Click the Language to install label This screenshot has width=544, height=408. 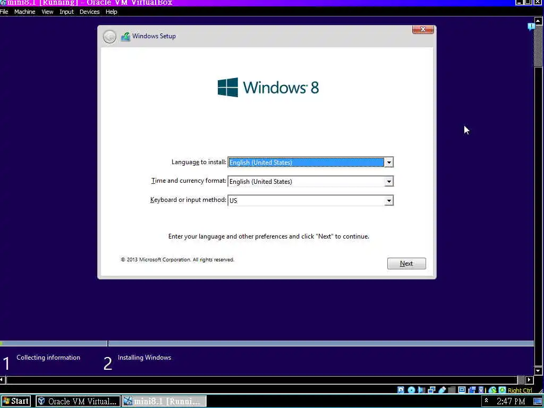(x=199, y=162)
